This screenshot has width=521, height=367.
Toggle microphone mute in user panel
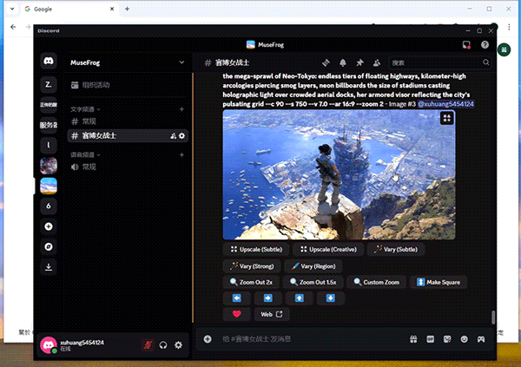148,345
